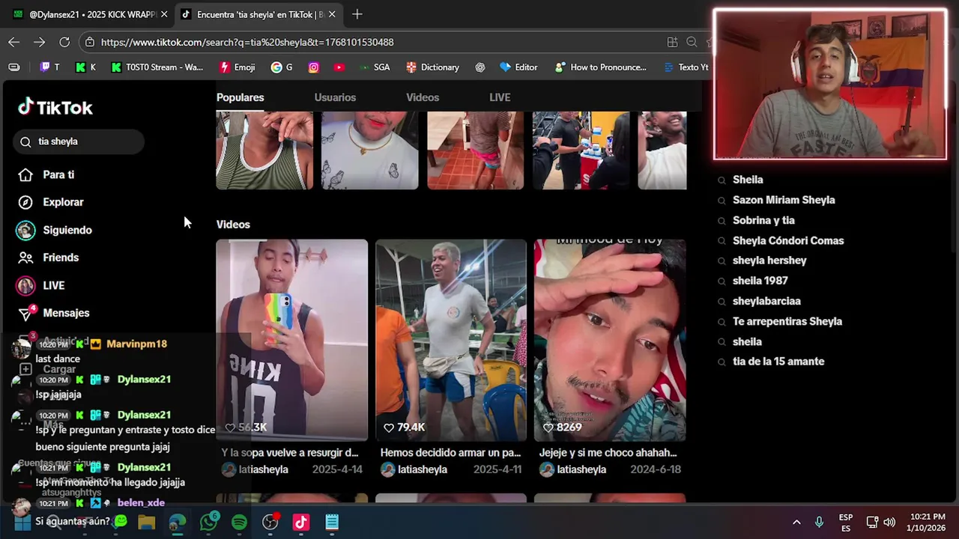Open the Instagram bookmark icon
The height and width of the screenshot is (539, 959).
(314, 67)
